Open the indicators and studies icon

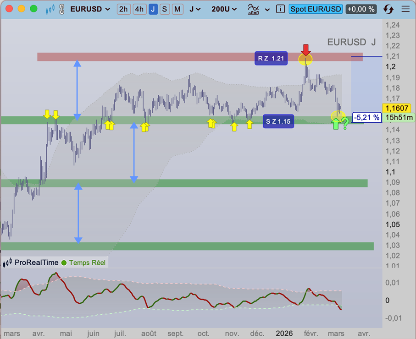click(x=253, y=9)
